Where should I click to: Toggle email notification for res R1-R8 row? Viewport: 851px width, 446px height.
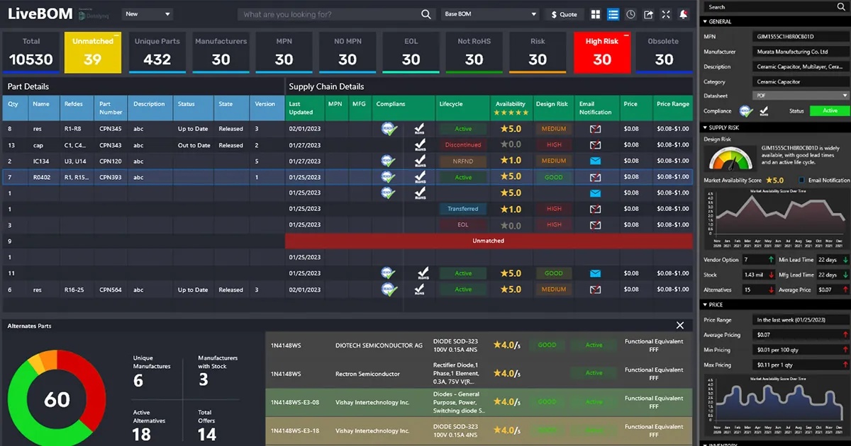pos(596,129)
